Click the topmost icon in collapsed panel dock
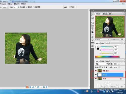Image resolution: width=126 pixels, height=94 pixels. [x=92, y=15]
